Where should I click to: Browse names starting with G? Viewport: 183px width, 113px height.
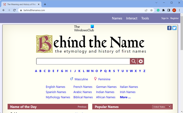62,71
